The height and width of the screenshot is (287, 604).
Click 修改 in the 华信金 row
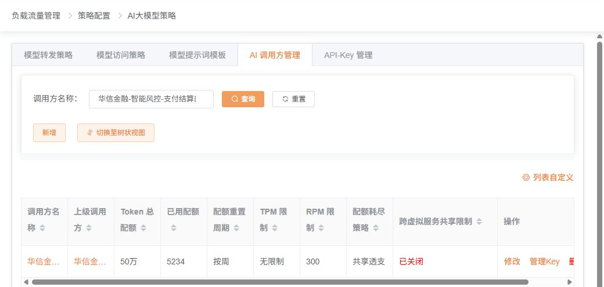pyautogui.click(x=512, y=261)
